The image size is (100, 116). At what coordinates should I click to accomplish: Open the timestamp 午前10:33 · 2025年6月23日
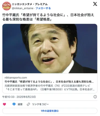click(x=19, y=97)
